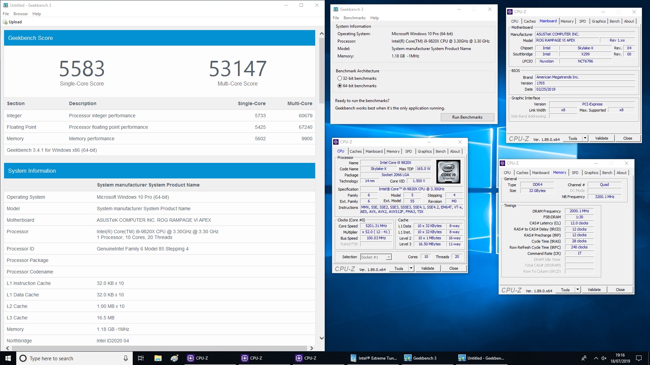Click Geekbench icon in Untitled window title bar
650x365 pixels.
click(5, 5)
